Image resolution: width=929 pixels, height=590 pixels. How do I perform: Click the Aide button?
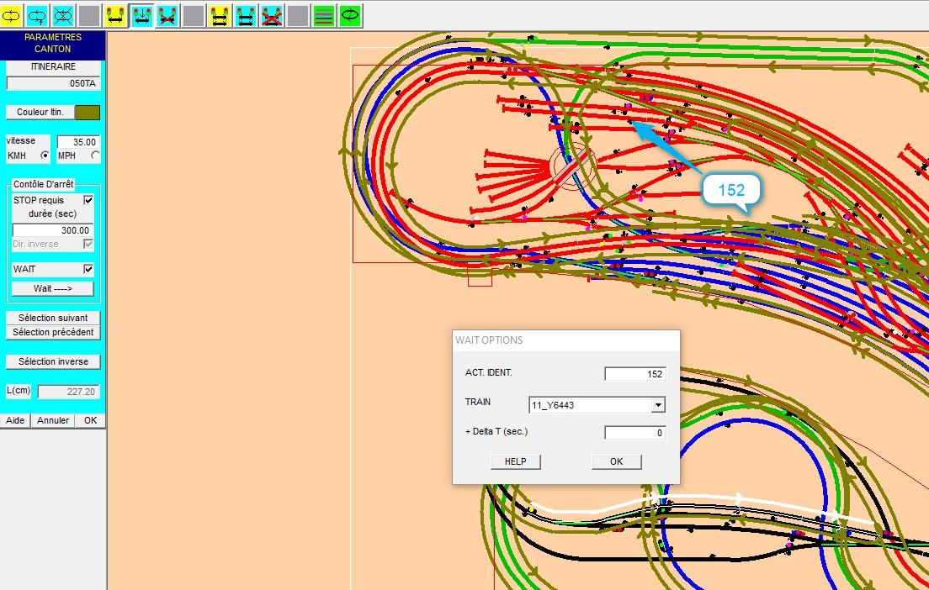coord(15,420)
